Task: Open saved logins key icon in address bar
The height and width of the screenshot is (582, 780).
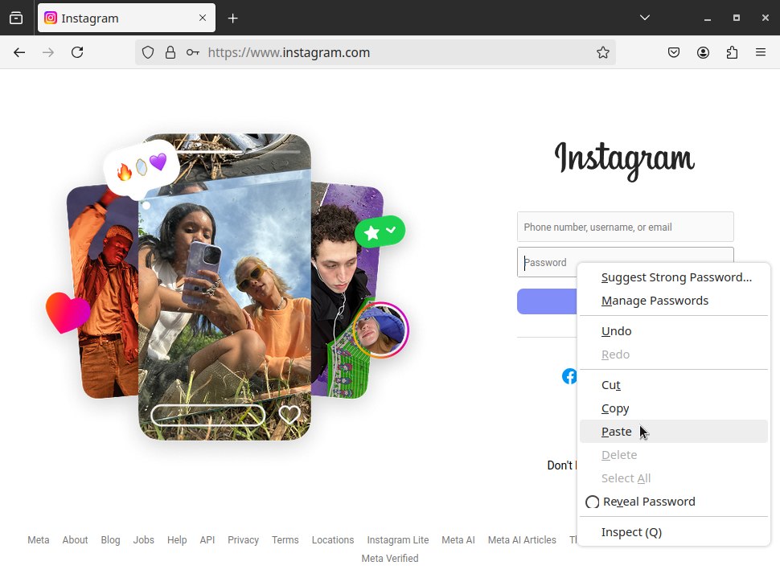Action: pos(193,52)
